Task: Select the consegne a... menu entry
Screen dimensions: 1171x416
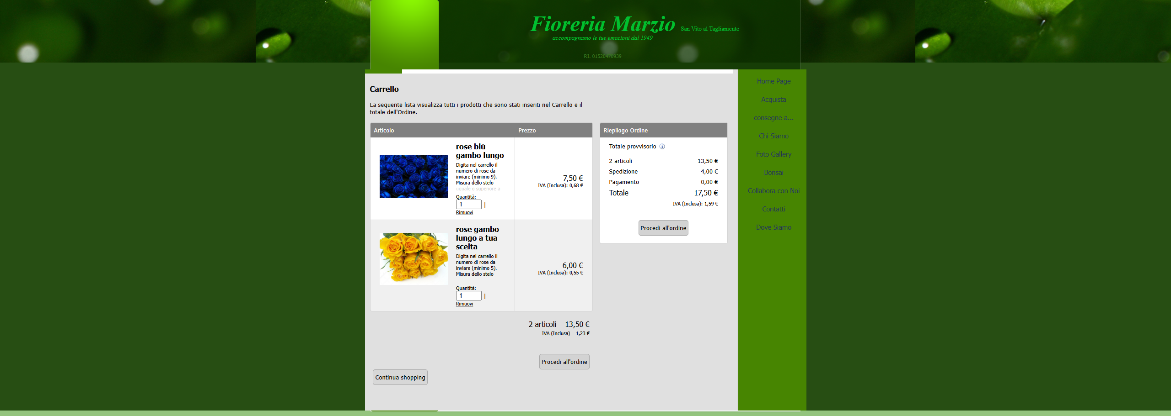Action: (x=774, y=118)
